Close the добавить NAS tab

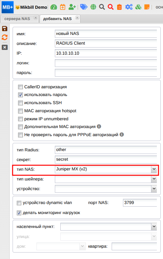(x=77, y=18)
